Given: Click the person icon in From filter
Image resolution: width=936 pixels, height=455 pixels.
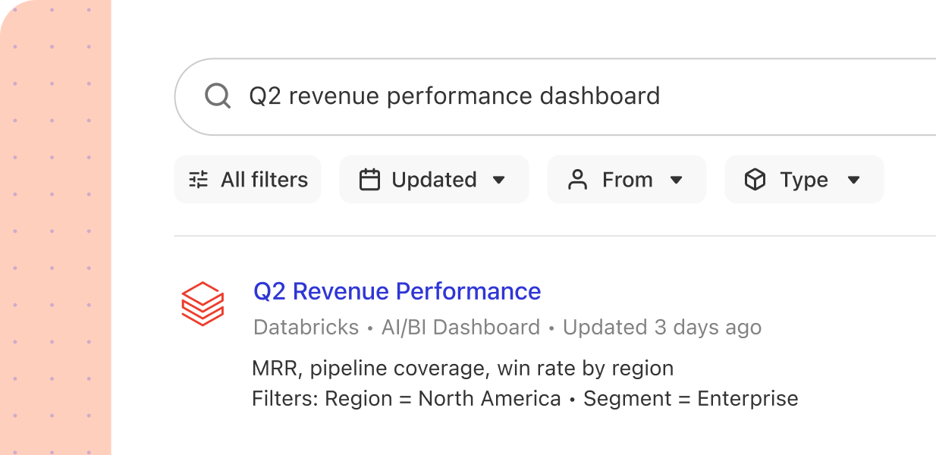Looking at the screenshot, I should click(579, 179).
